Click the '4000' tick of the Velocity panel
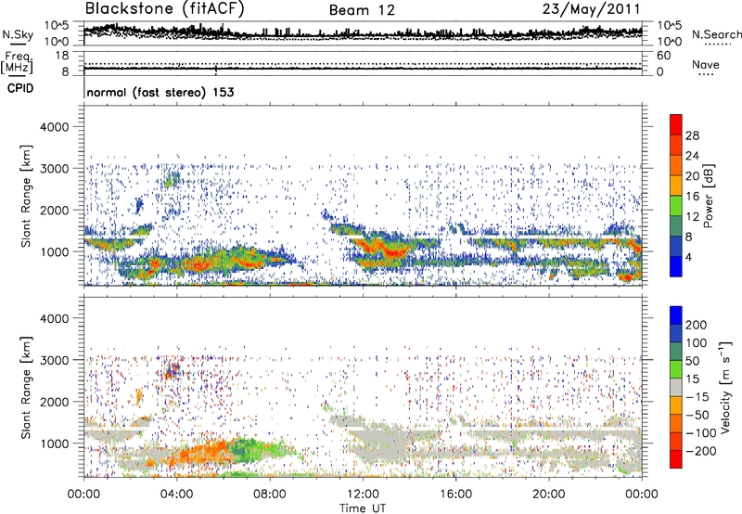The image size is (742, 514). coord(54,318)
